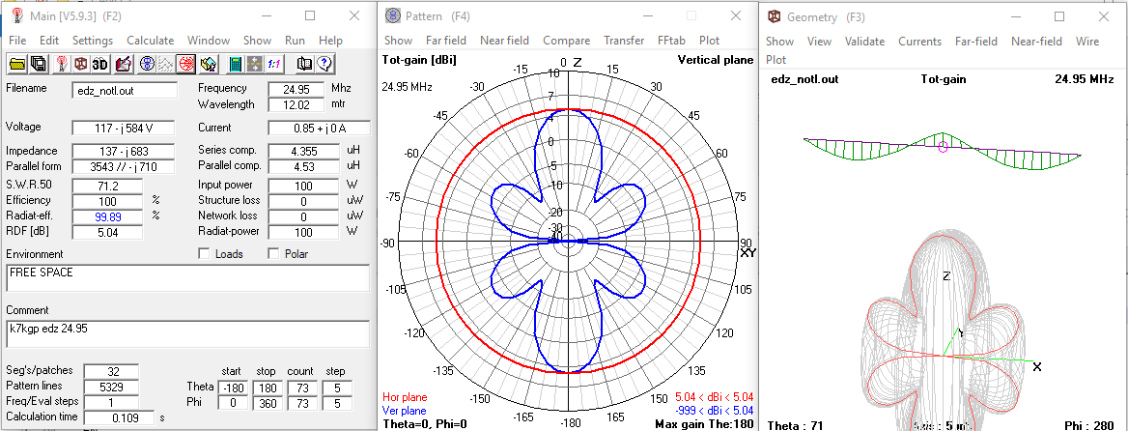Open the Plot menu in Pattern window
Image resolution: width=1128 pixels, height=431 pixels.
tap(709, 41)
